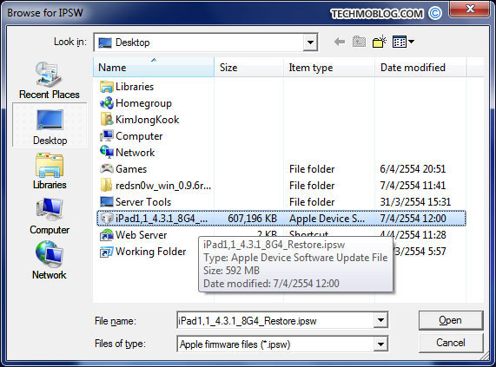Select the Games folder name
496x367 pixels.
tap(131, 169)
